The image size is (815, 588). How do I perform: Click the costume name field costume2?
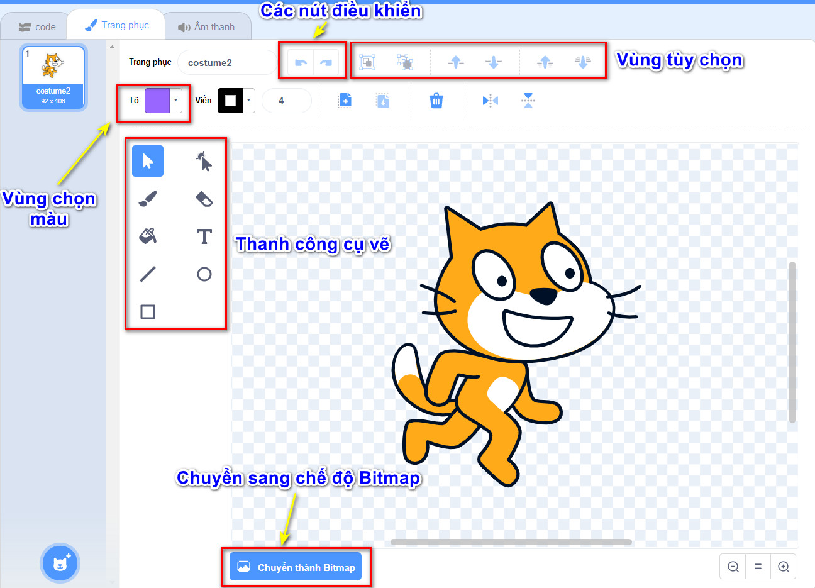point(226,62)
